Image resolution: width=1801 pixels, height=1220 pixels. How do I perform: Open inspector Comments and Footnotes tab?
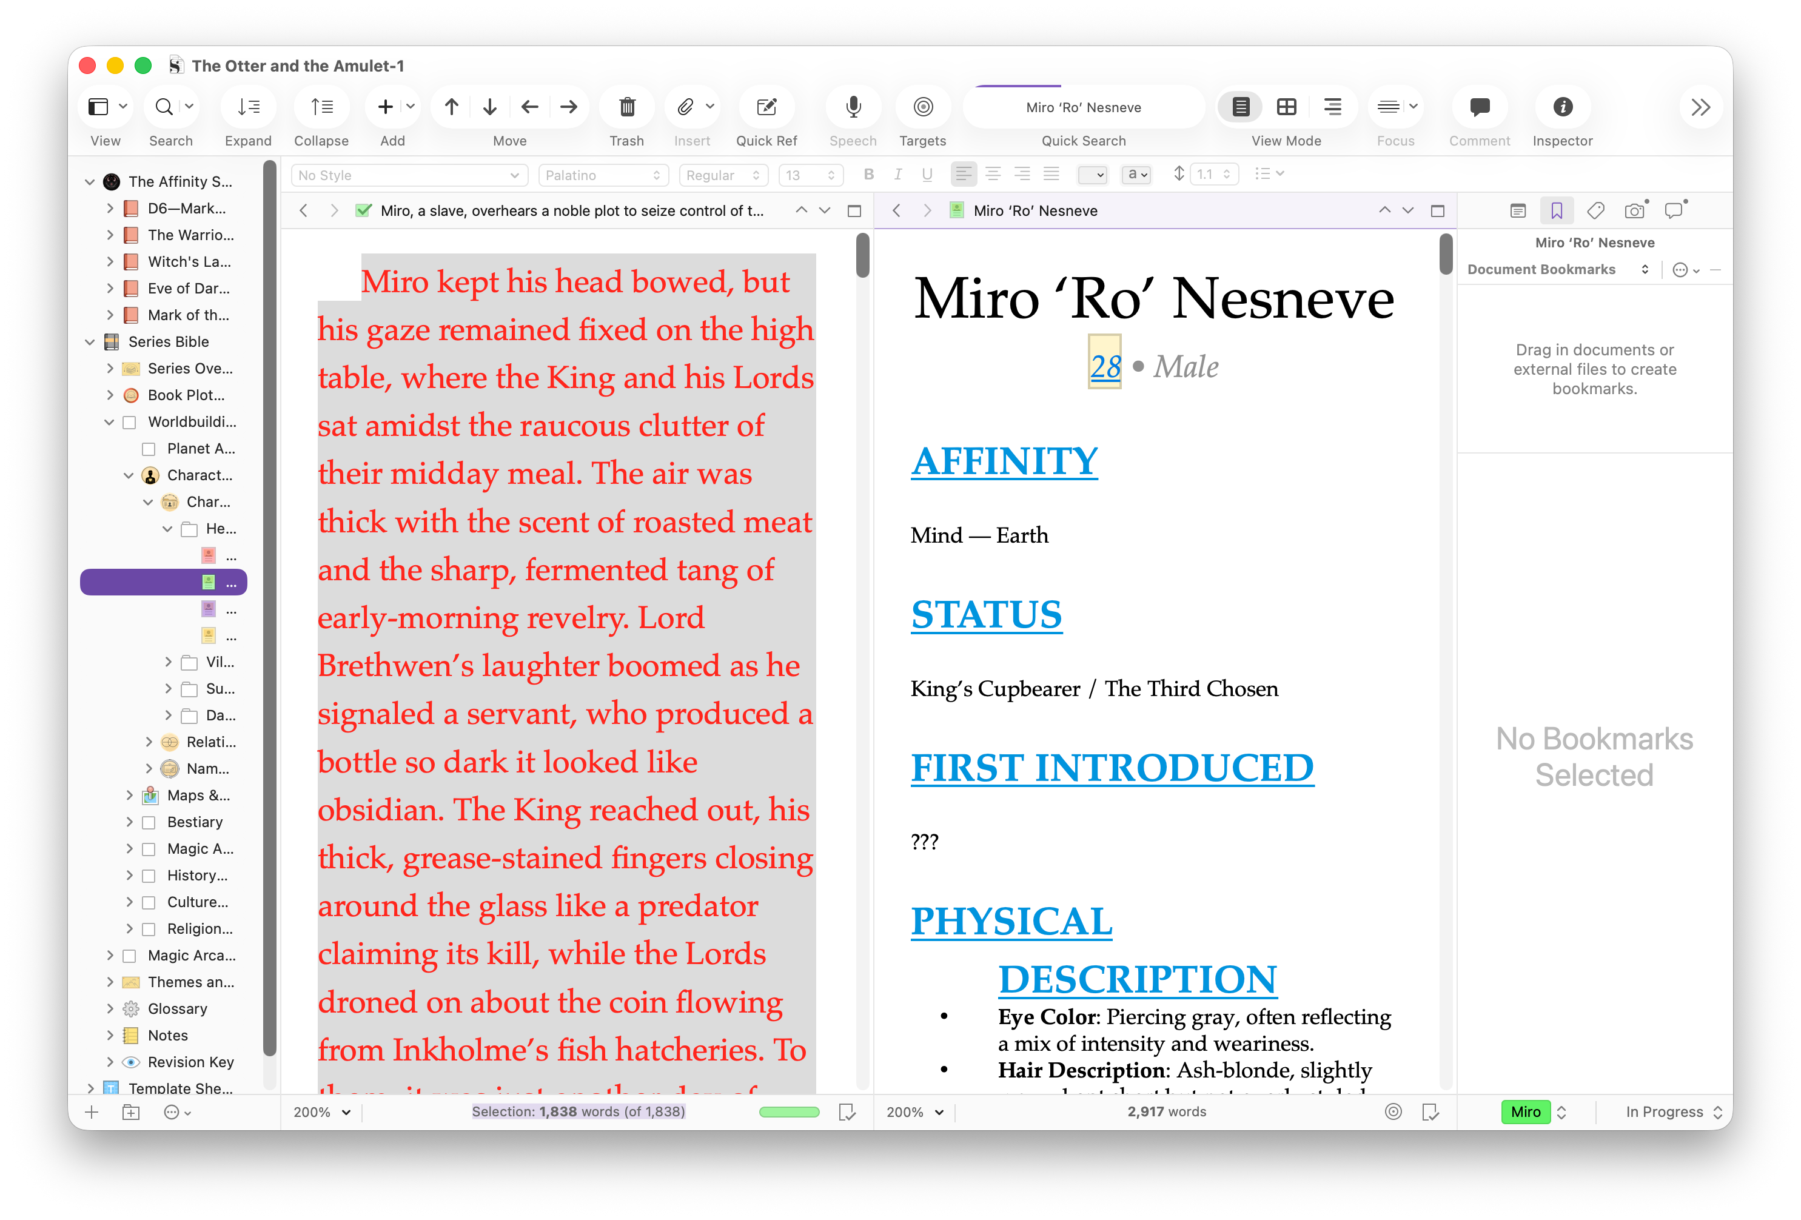click(x=1675, y=211)
